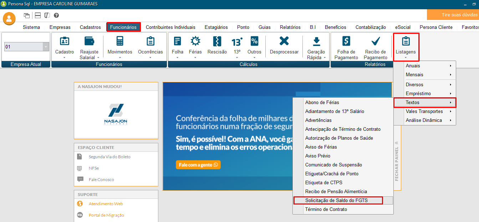This screenshot has height=222, width=479.
Task: Click the cascade windows icon
Action: point(27,15)
